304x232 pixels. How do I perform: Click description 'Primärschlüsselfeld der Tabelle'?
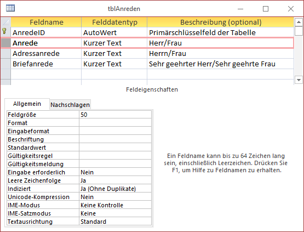220,32
